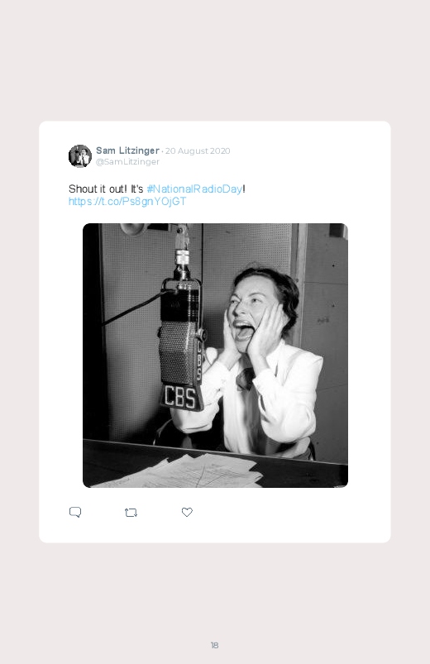
Task: Open the #NationalRadioDay hashtag
Action: (x=194, y=189)
